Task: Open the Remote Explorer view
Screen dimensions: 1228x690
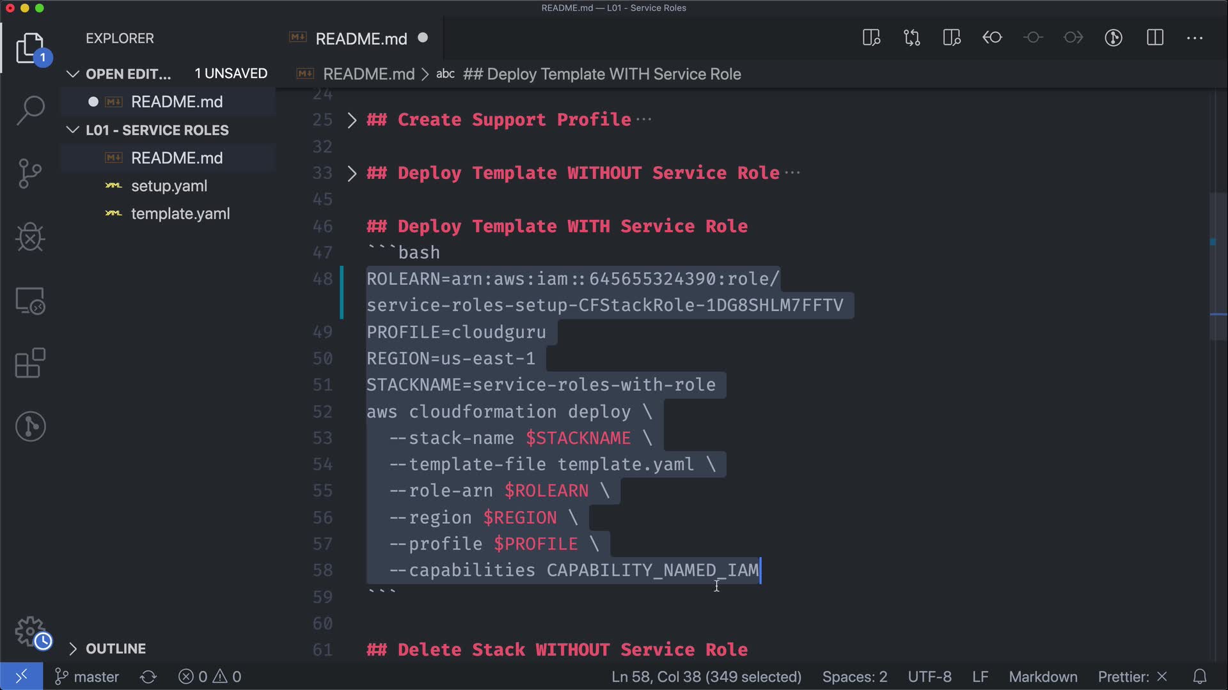Action: pyautogui.click(x=30, y=301)
